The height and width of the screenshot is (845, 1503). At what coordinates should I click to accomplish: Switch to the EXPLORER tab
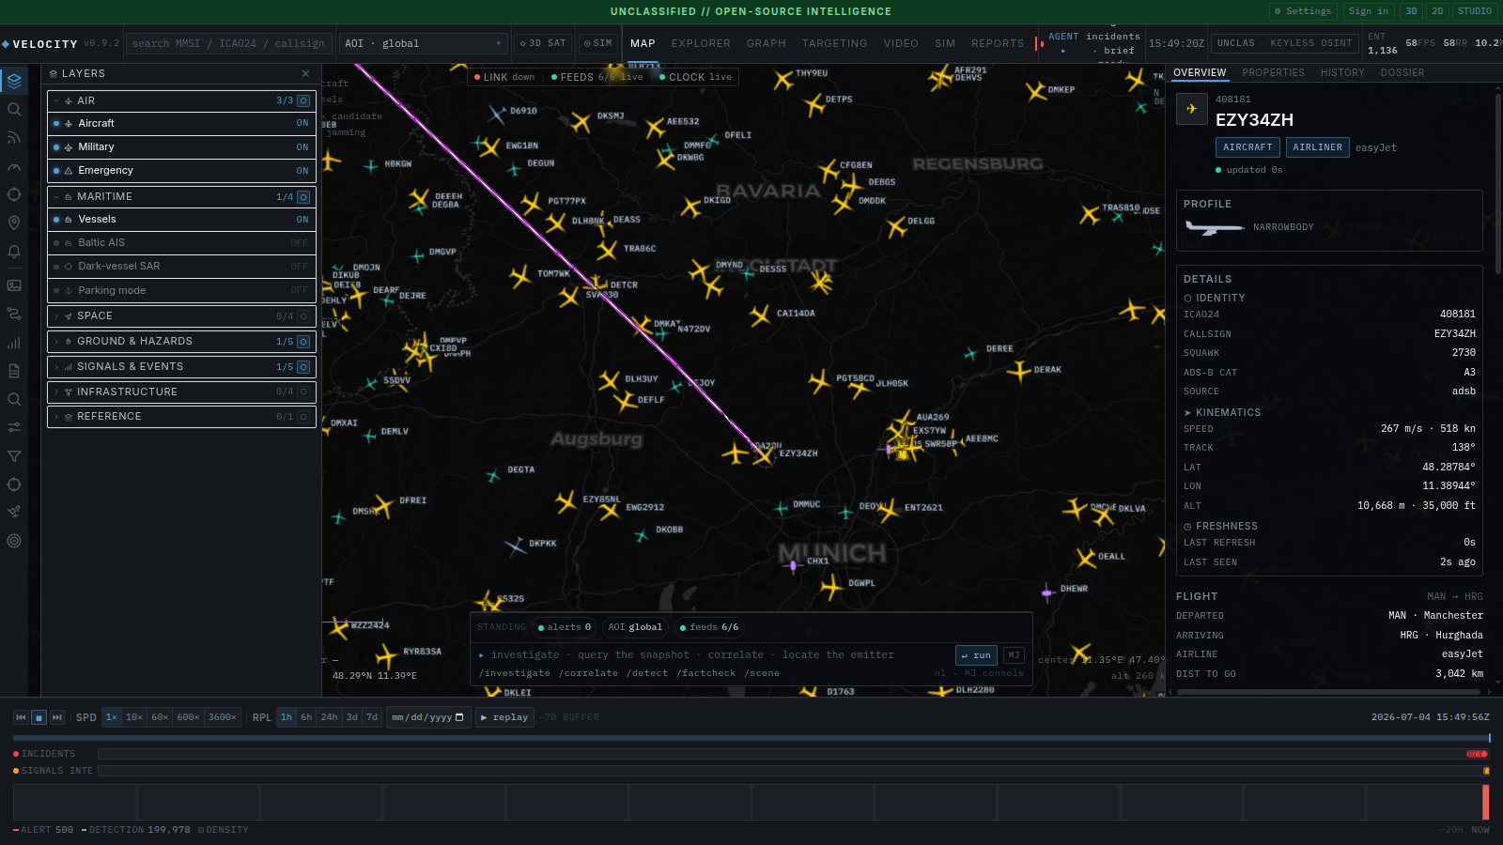tap(701, 43)
